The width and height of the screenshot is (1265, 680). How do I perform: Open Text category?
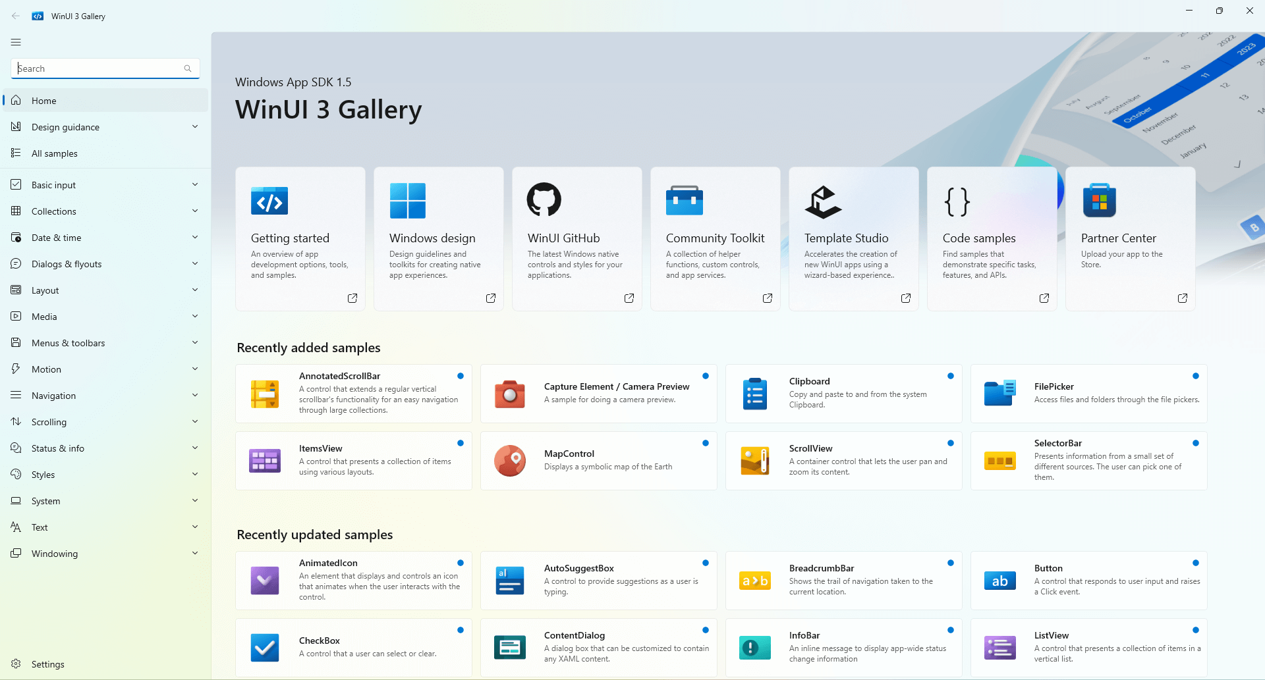(105, 527)
